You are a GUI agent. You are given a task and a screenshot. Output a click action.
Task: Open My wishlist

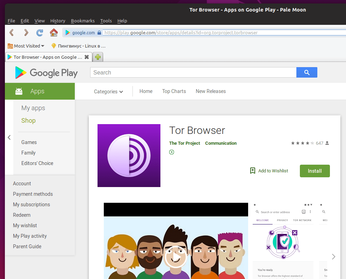pyautogui.click(x=25, y=226)
